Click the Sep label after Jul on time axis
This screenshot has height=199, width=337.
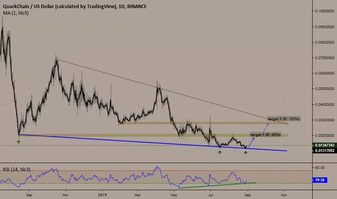click(248, 195)
